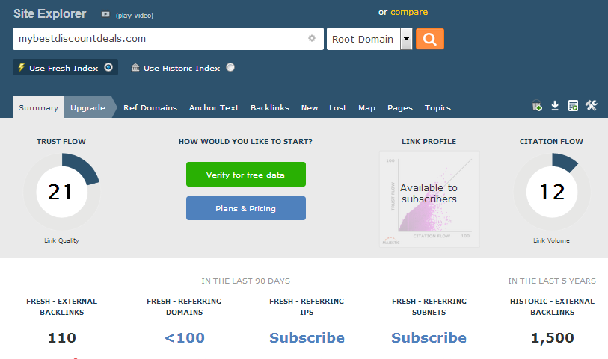
Task: Click the IN THE LAST 5 YEARS label
Action: [x=552, y=281]
